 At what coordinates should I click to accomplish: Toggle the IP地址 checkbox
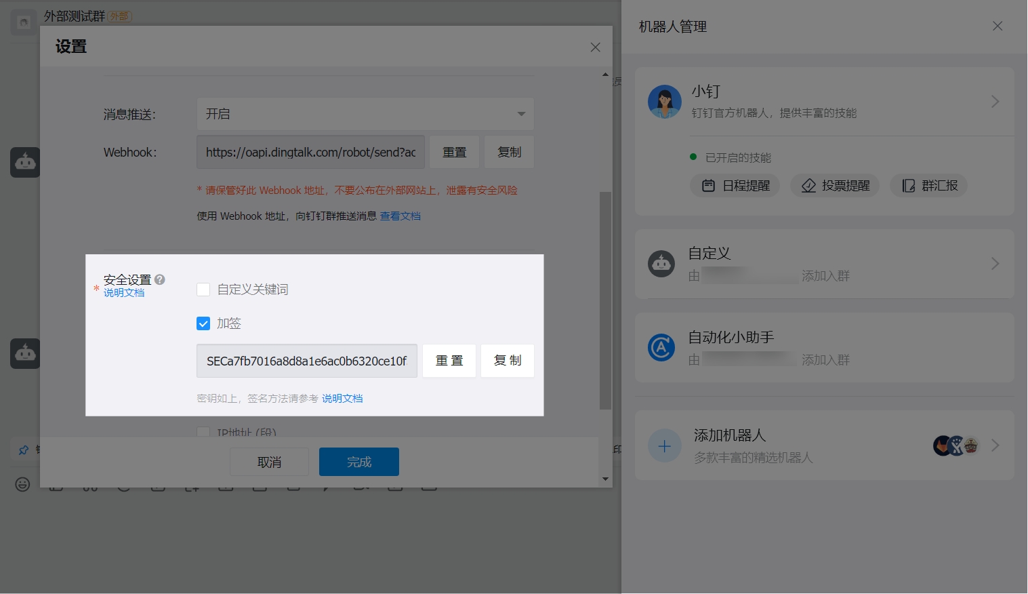pos(203,432)
